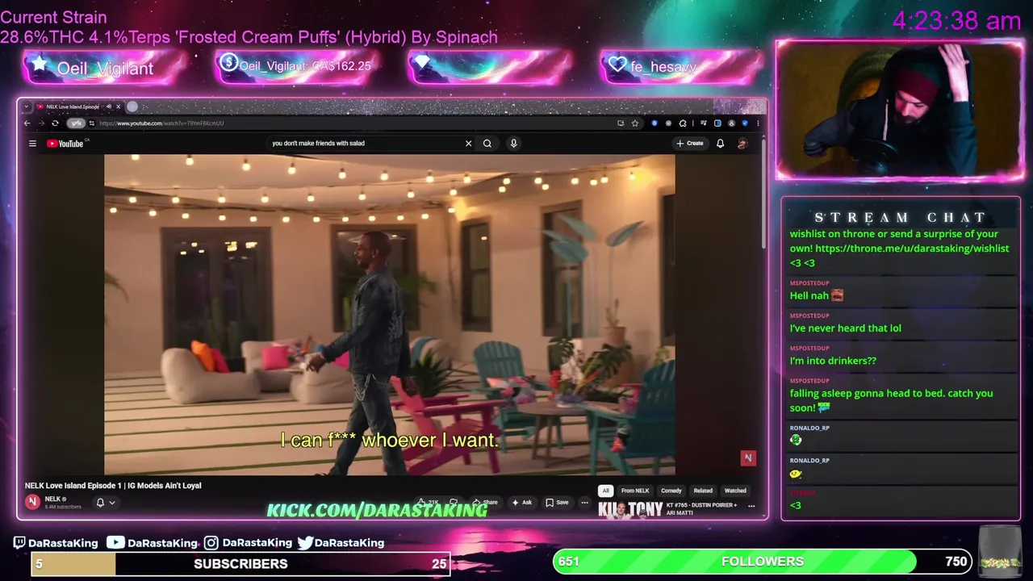This screenshot has width=1033, height=581.
Task: Click the Twitch DaRastaKing social label
Action: point(56,543)
